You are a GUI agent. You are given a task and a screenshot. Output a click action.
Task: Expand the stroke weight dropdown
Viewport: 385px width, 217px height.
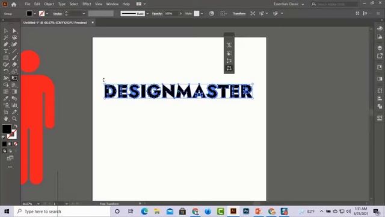(84, 13)
